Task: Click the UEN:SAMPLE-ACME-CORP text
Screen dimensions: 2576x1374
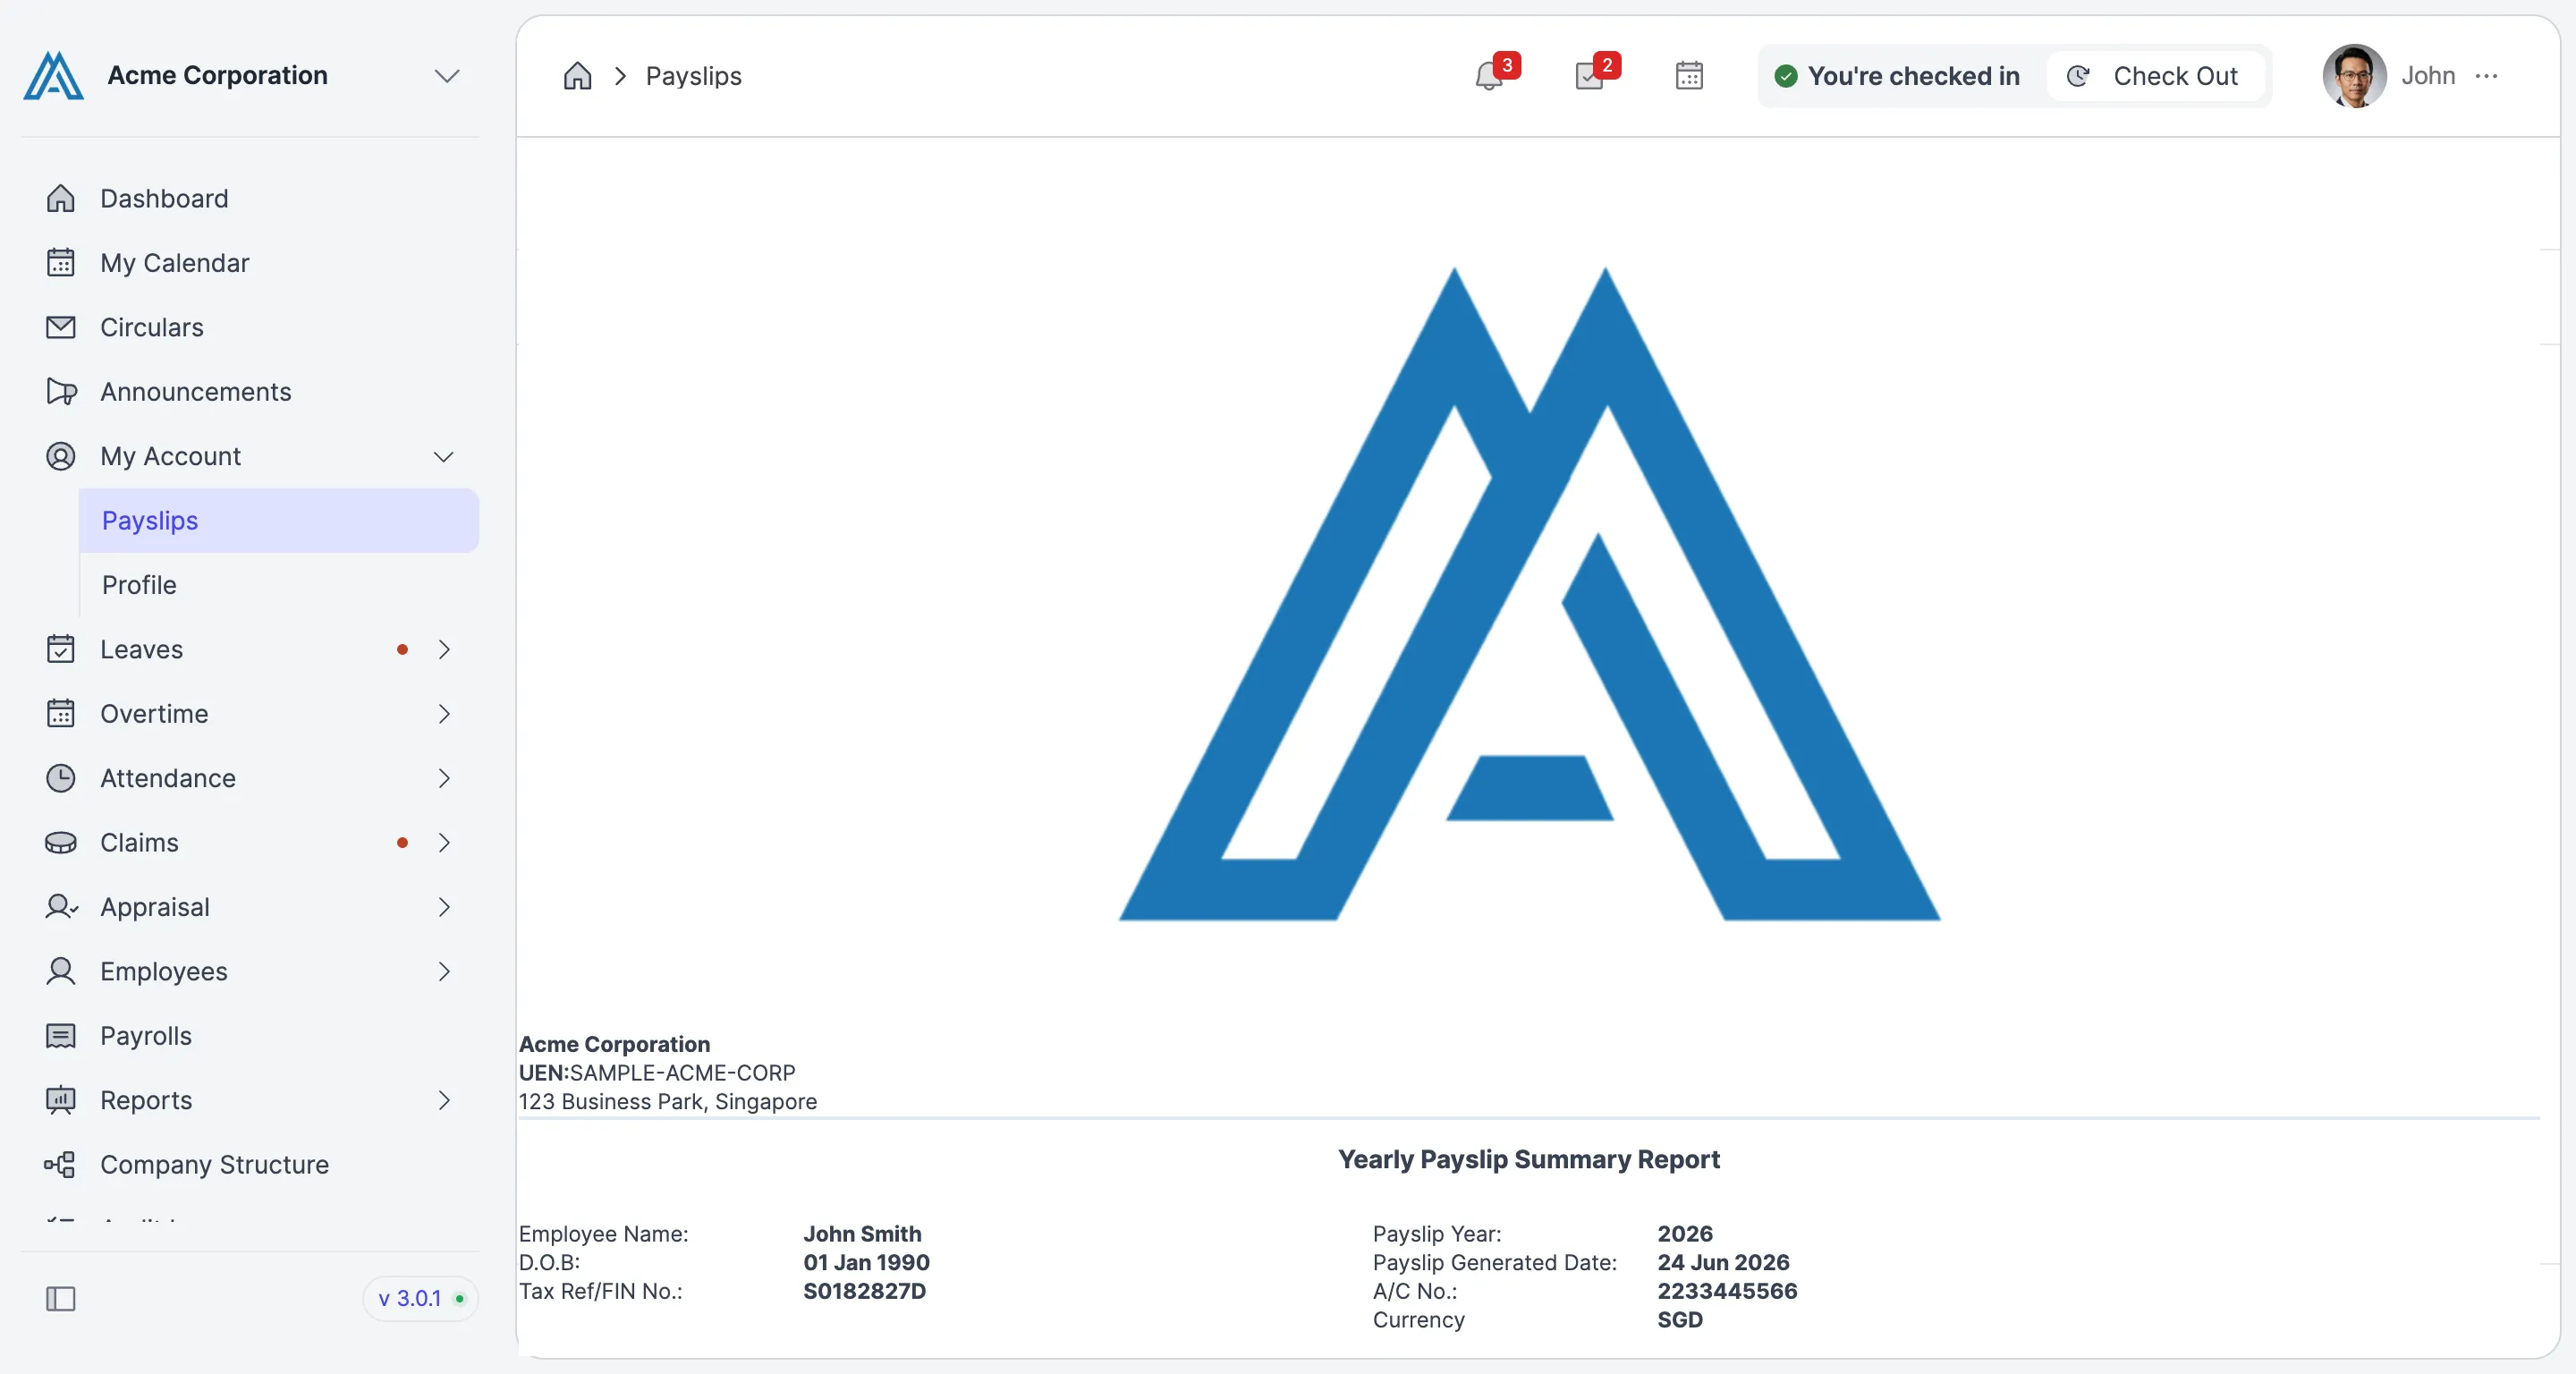Action: [657, 1073]
